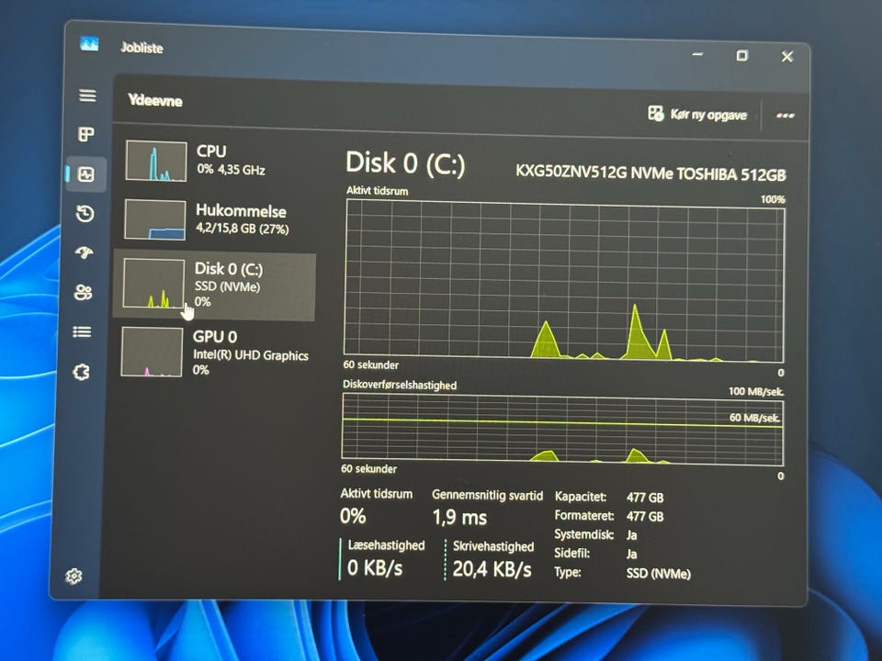Click the Skrivehastighed label
This screenshot has height=661, width=882.
[493, 546]
